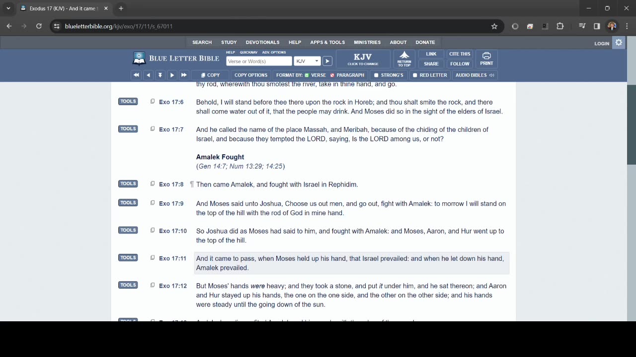
Task: Copy icon beside Exo 17:8
Action: (x=153, y=184)
